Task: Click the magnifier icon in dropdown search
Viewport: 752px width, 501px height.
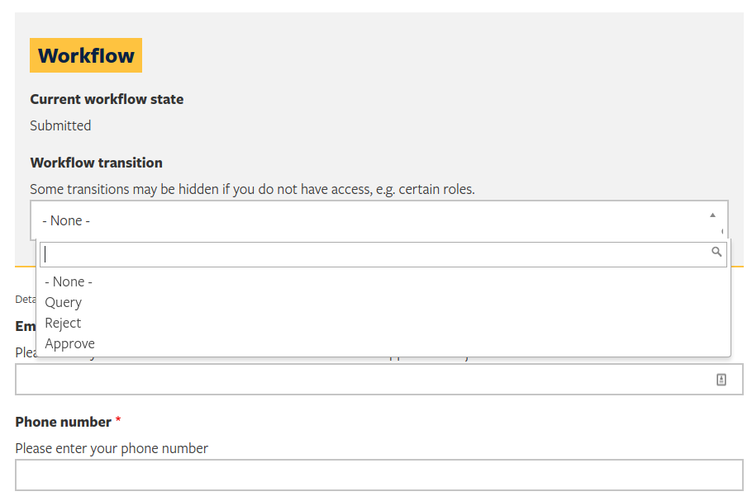Action: click(x=716, y=253)
